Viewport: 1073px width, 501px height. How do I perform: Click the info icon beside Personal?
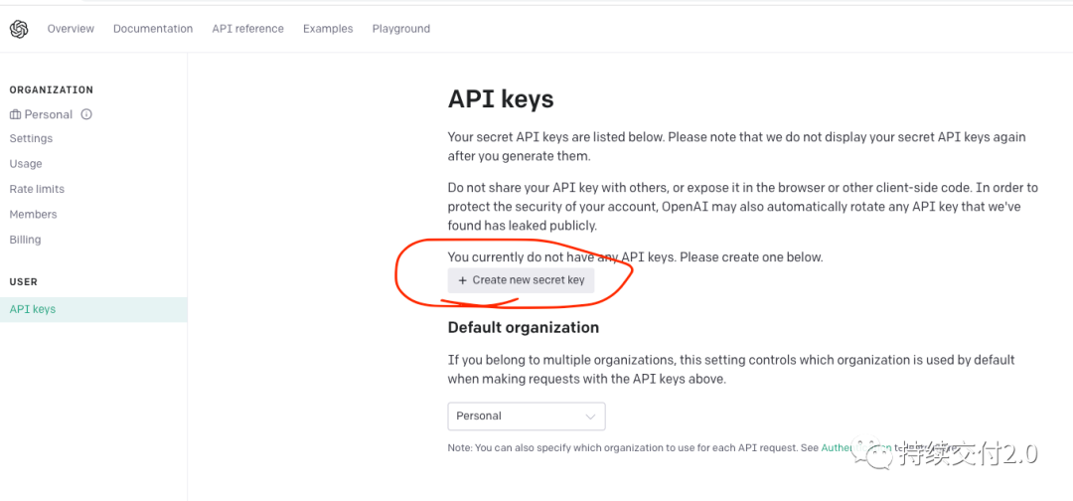pyautogui.click(x=86, y=114)
